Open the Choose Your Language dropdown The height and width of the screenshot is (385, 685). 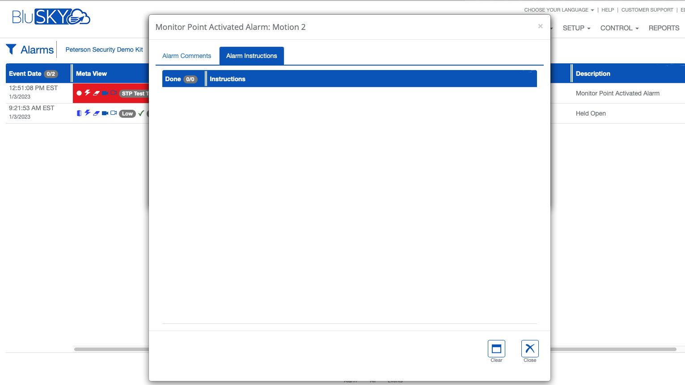(559, 10)
